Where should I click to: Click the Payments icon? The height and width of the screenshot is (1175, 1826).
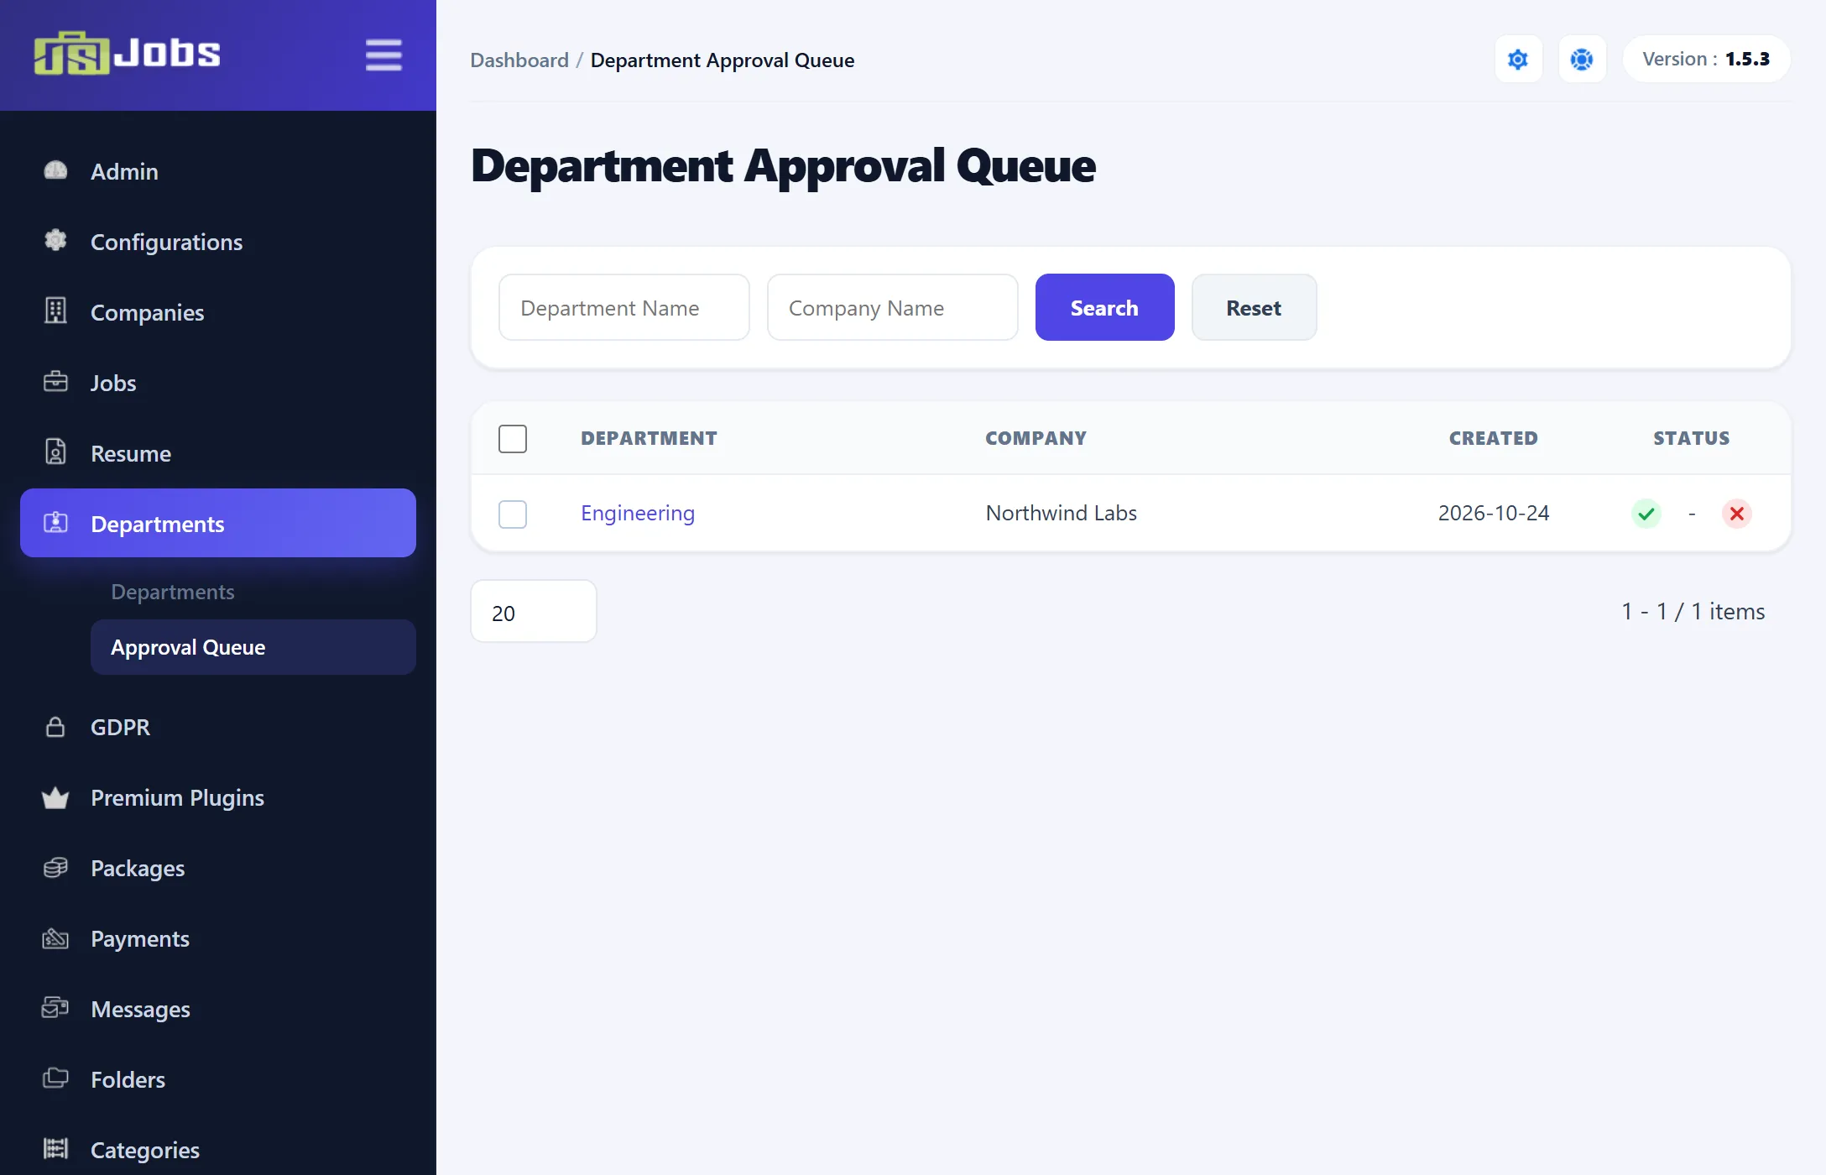[x=55, y=938]
